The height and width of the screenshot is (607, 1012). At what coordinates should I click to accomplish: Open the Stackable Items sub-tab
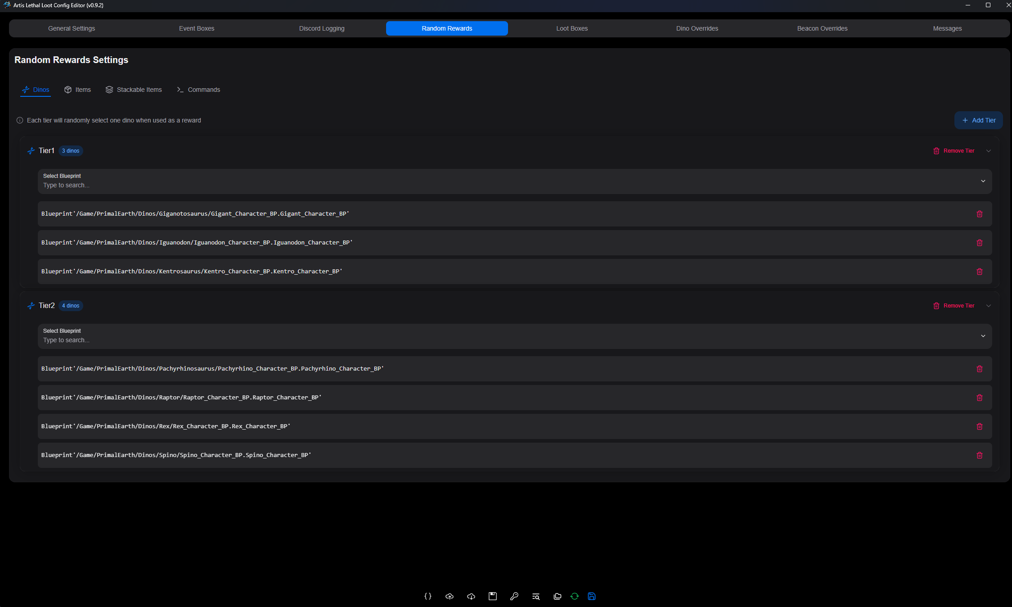click(134, 90)
